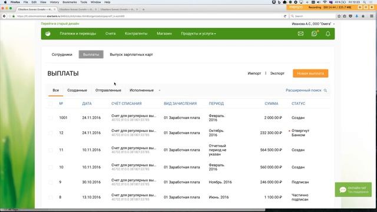The image size is (377, 212).
Task: Go to Firefox home page icon
Action: coord(363,16)
